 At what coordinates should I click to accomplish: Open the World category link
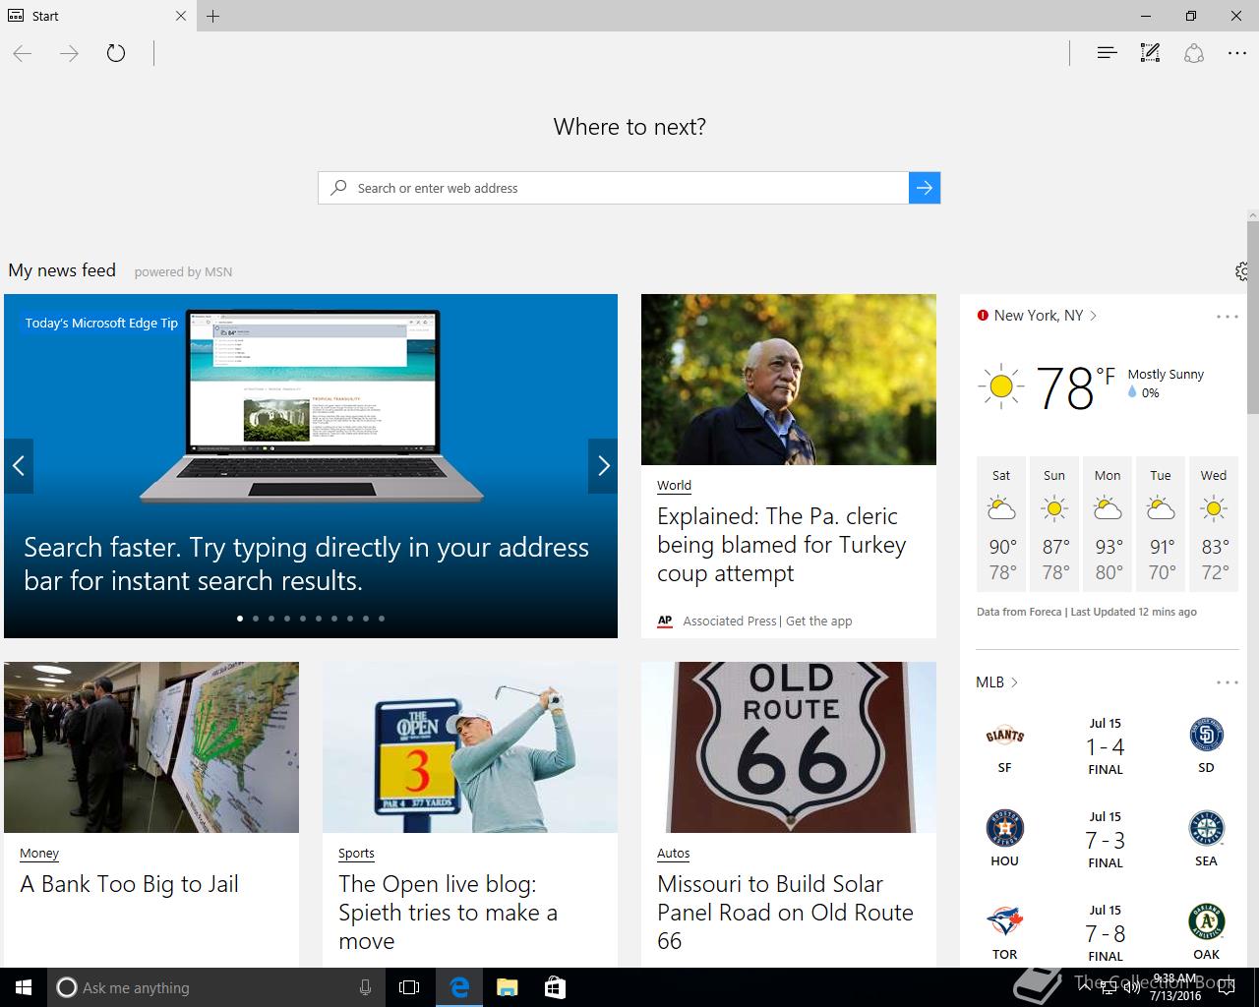tap(674, 485)
